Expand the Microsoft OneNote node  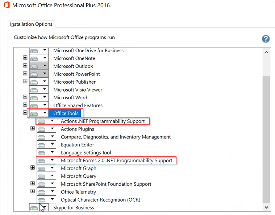[25, 58]
